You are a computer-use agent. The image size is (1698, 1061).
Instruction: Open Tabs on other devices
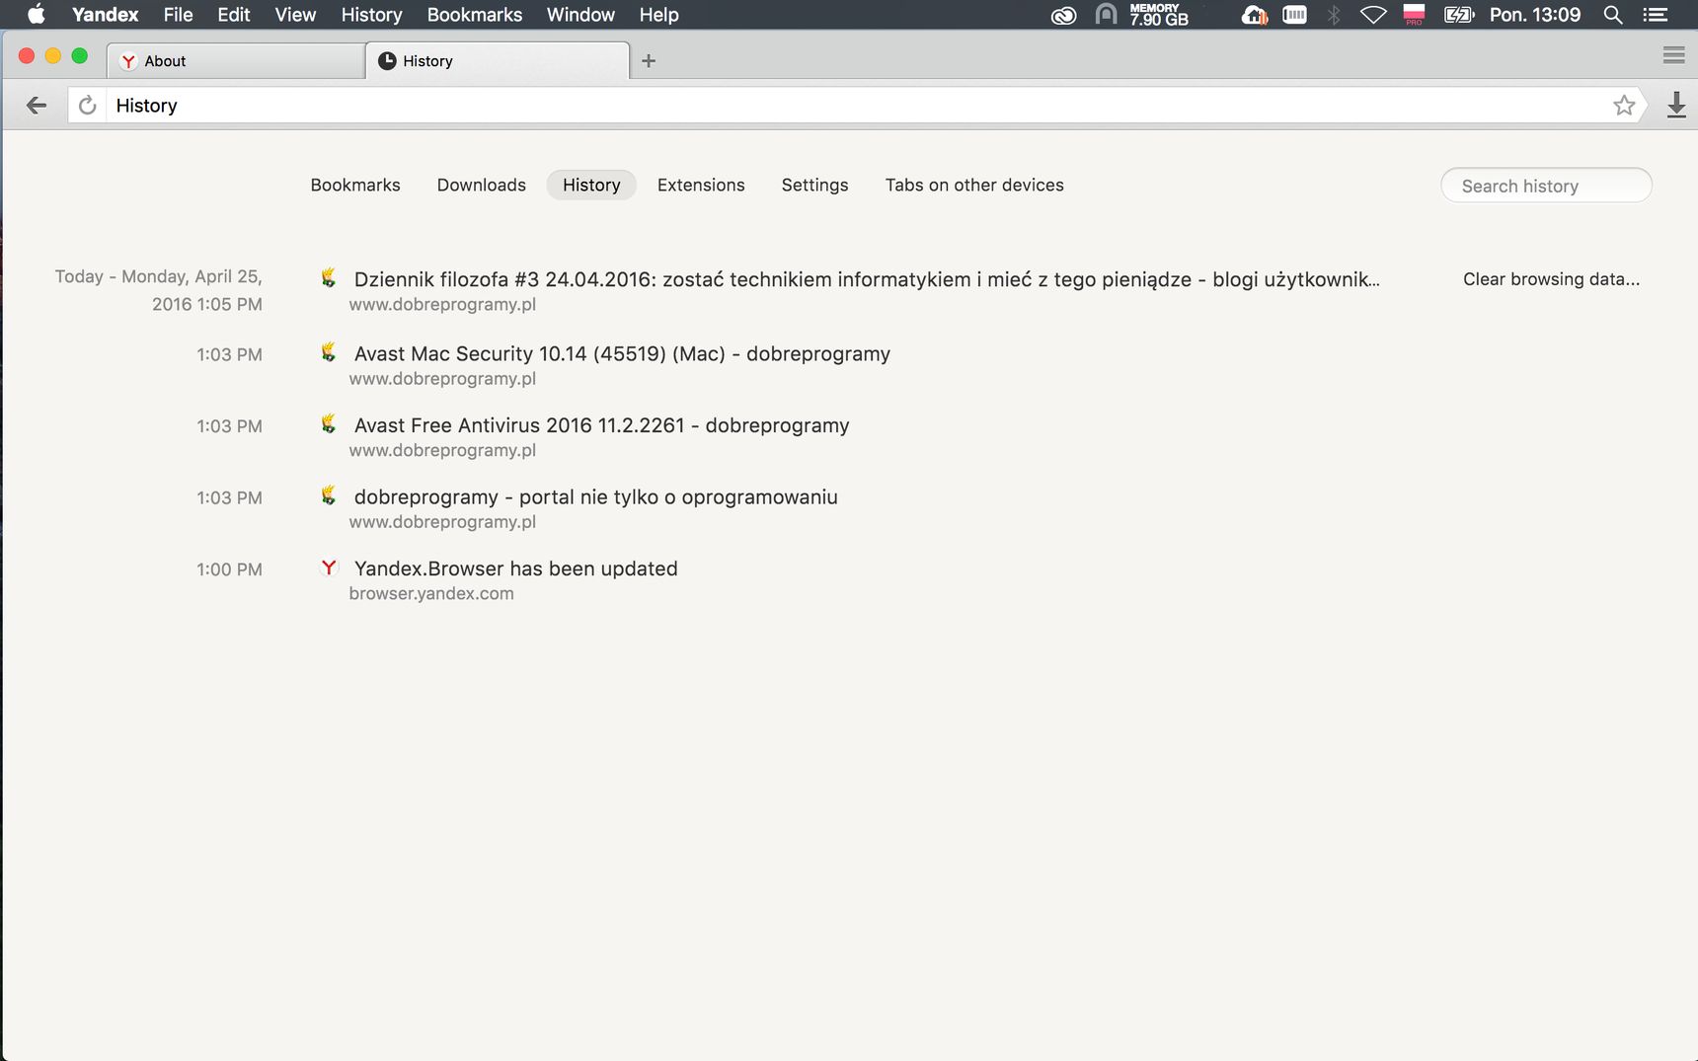coord(974,185)
